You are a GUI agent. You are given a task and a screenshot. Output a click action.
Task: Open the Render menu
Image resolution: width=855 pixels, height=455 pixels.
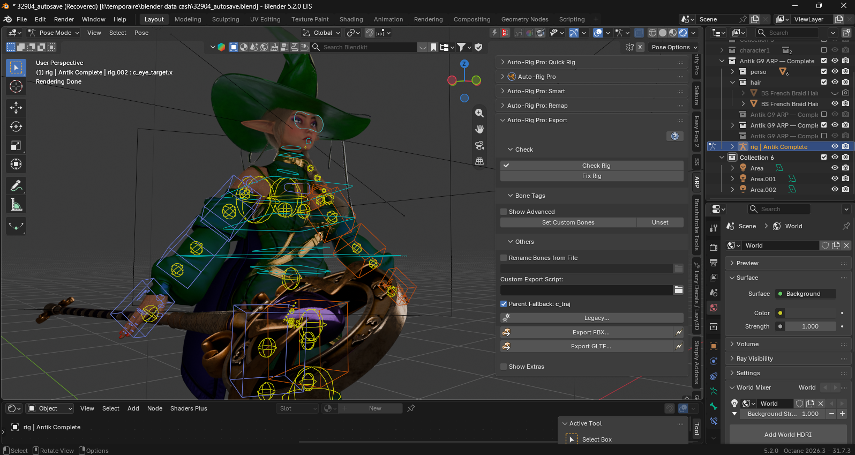click(64, 19)
